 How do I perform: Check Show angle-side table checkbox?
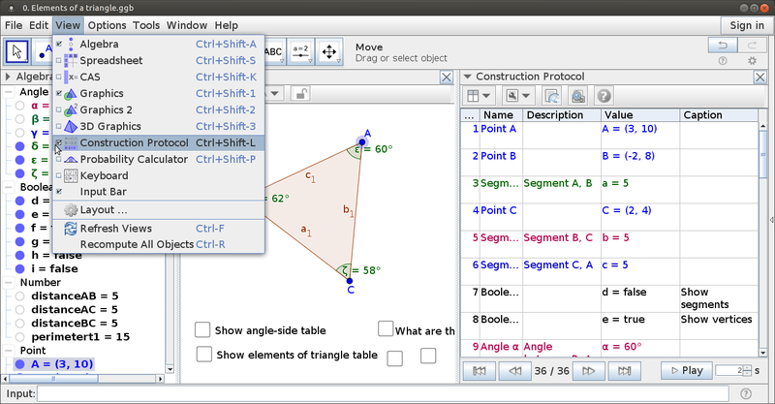[x=202, y=329]
